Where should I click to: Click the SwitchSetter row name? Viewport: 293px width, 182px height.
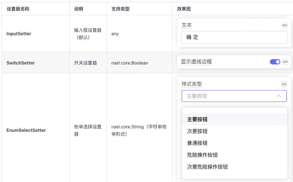(20, 63)
